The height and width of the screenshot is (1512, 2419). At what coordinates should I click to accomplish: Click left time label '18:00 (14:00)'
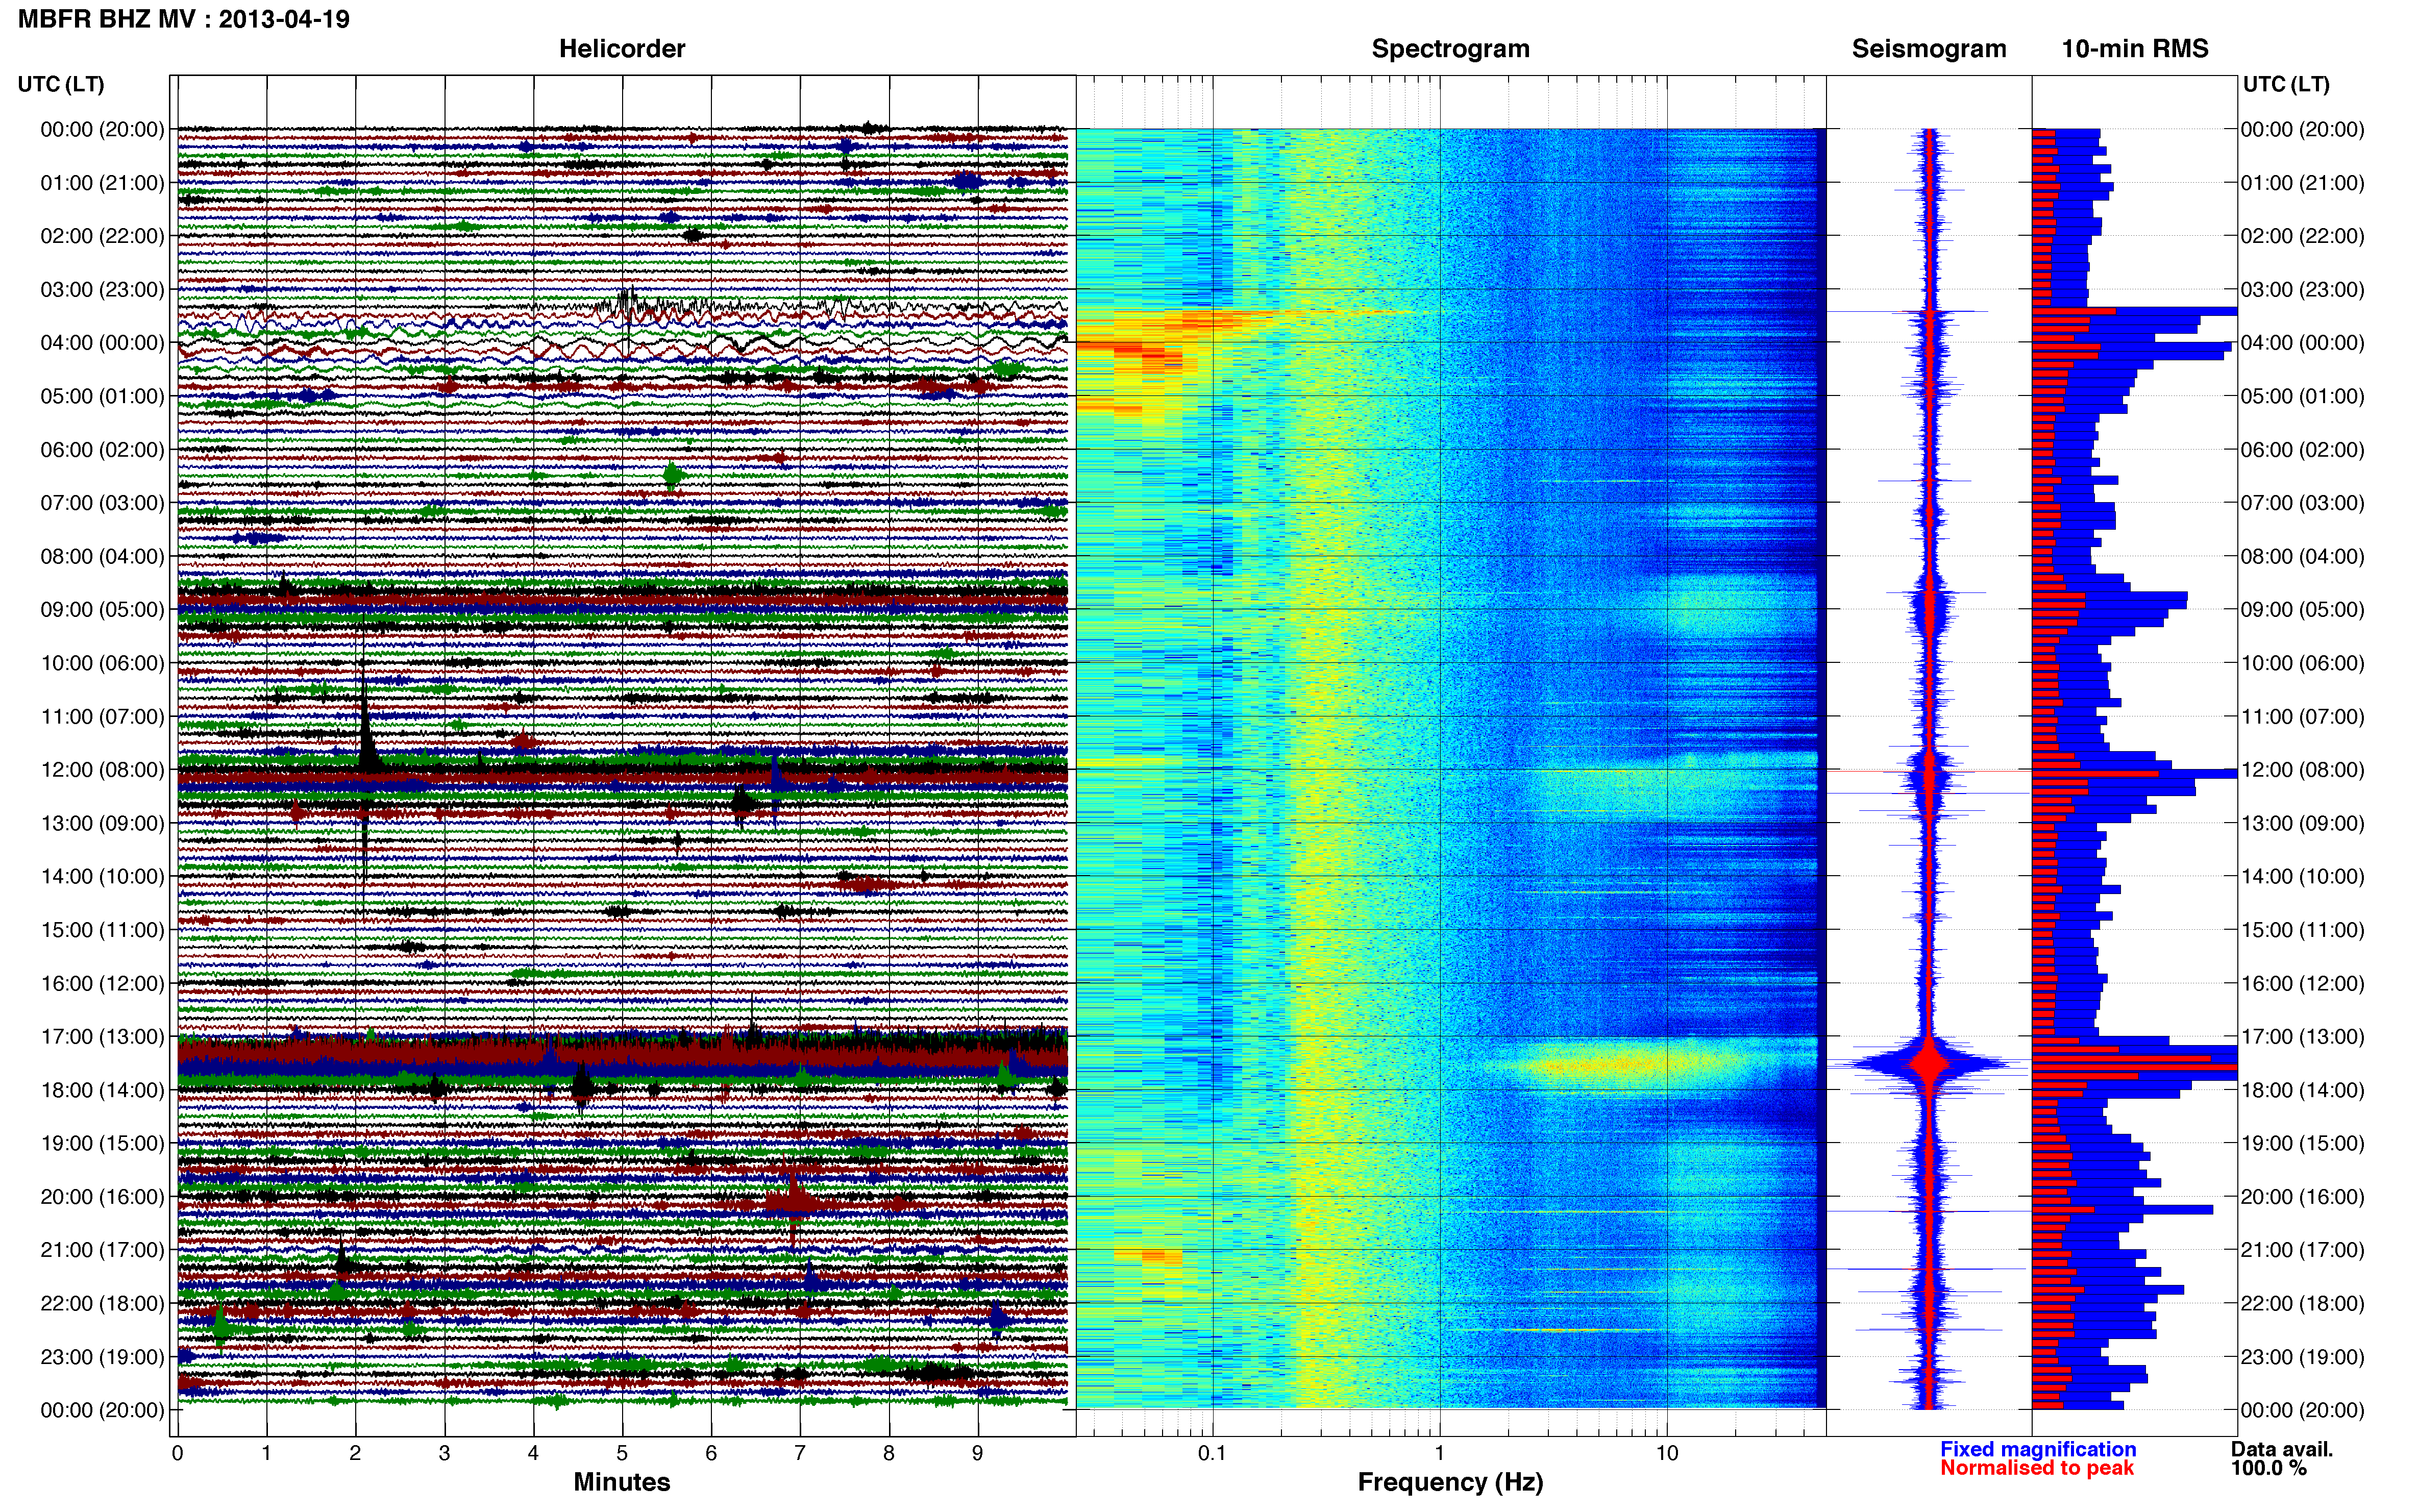[102, 1090]
